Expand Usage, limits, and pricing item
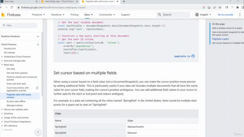Viewport: 244px width, 137px height. [x=2, y=118]
